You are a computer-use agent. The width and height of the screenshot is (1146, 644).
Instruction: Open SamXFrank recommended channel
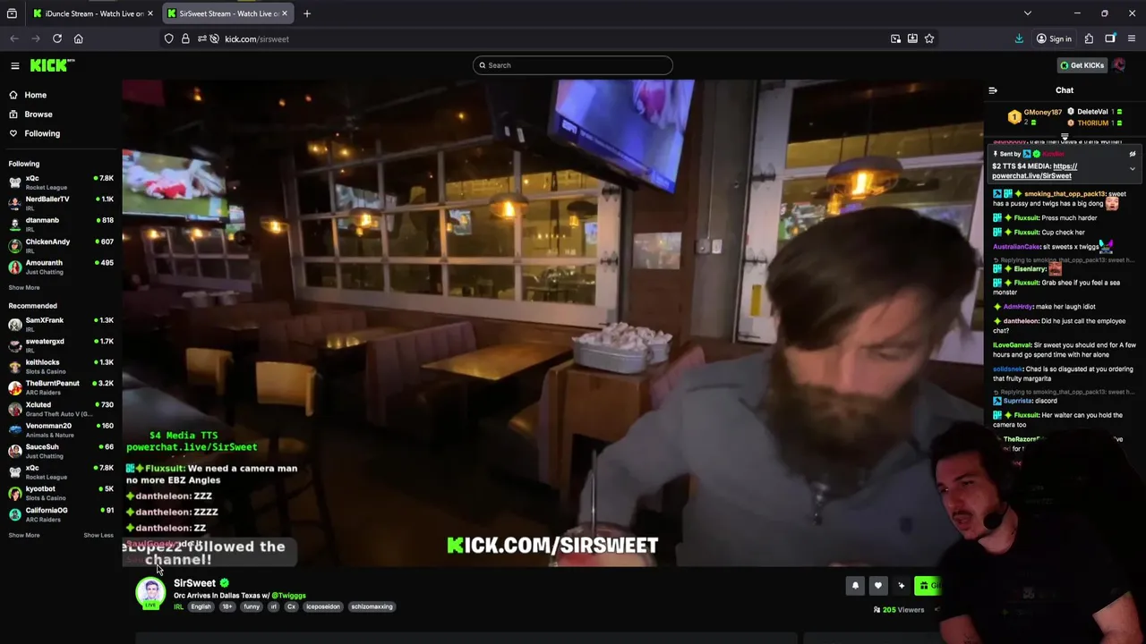click(61, 324)
